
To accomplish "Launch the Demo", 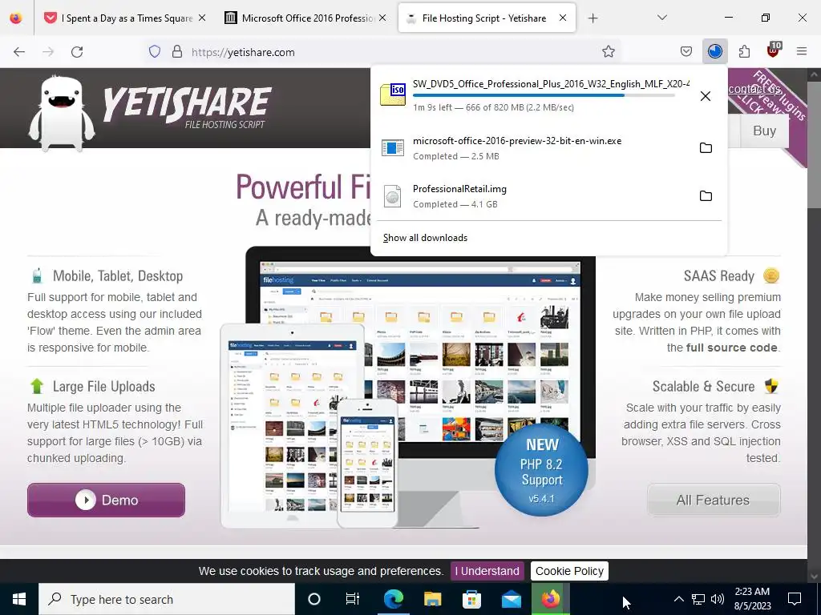I will pos(106,500).
